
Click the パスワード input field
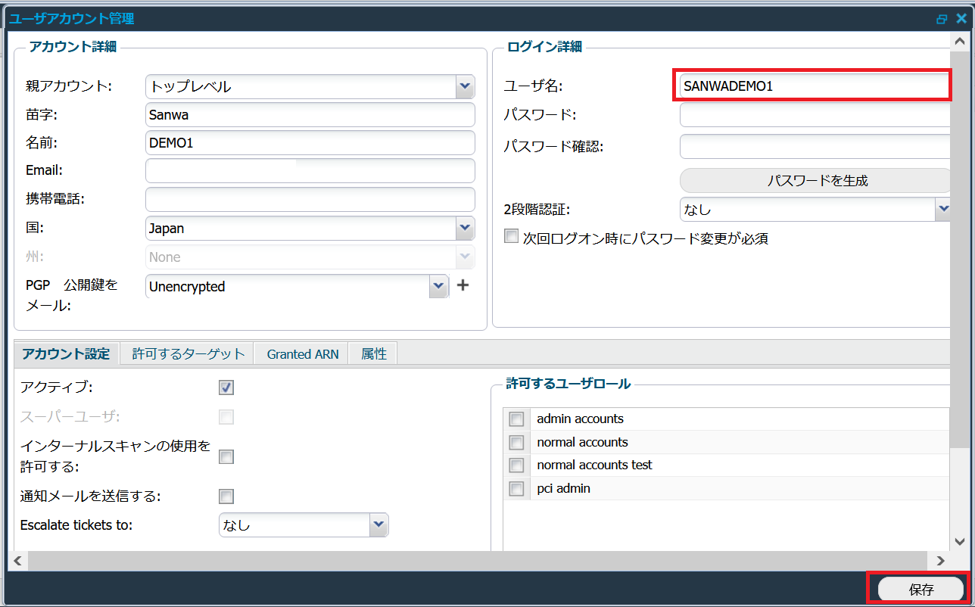(x=815, y=115)
